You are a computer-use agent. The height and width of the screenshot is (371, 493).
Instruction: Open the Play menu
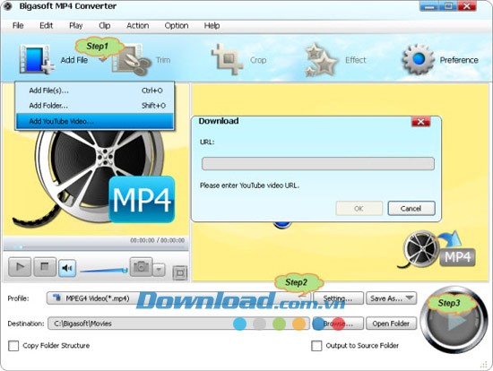76,25
